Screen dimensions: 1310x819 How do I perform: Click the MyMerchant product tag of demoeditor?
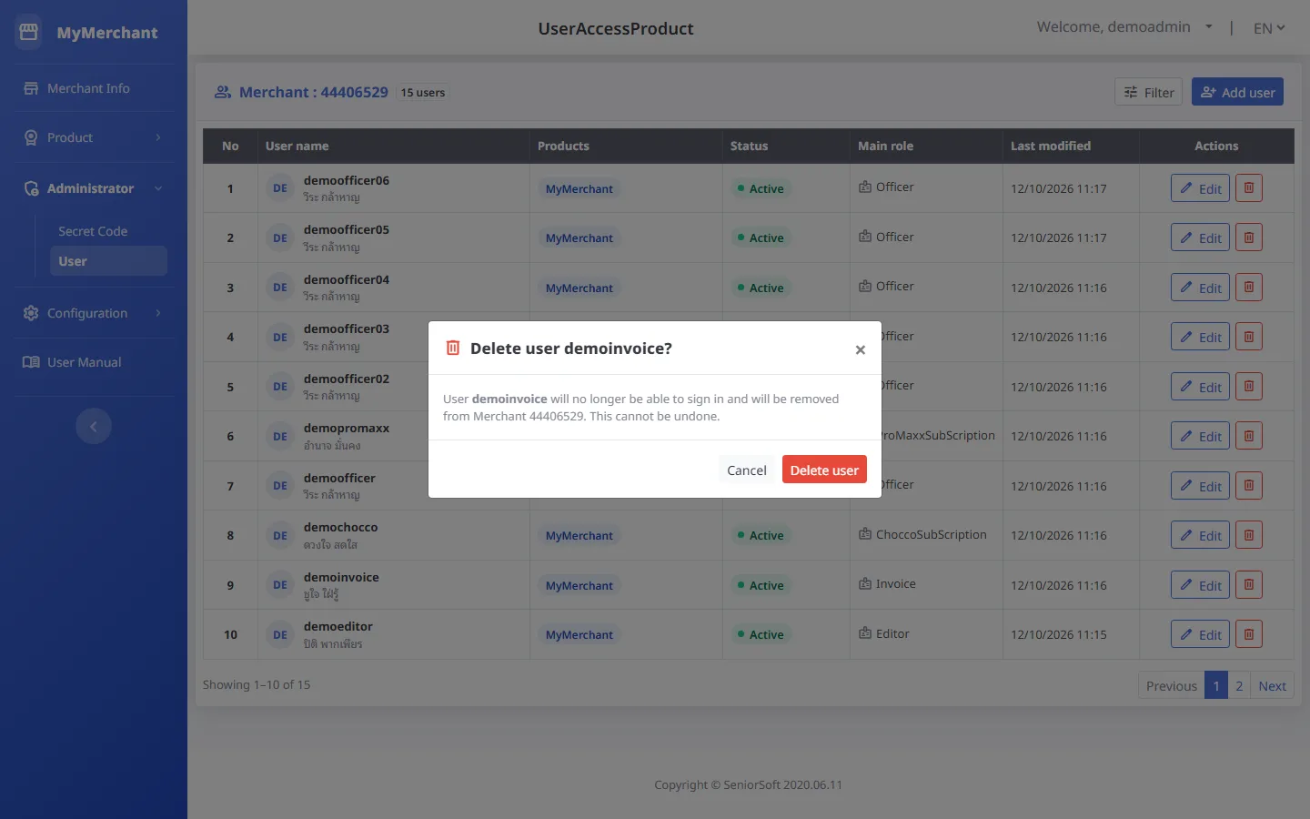tap(579, 634)
